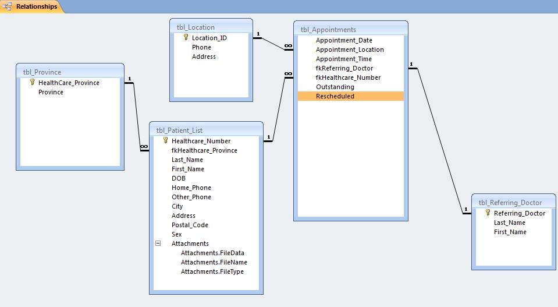Select the Outstanding field

point(350,87)
